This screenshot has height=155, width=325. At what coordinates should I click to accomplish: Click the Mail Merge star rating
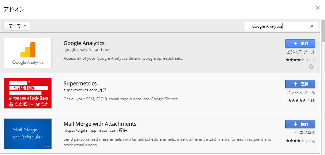(295, 141)
